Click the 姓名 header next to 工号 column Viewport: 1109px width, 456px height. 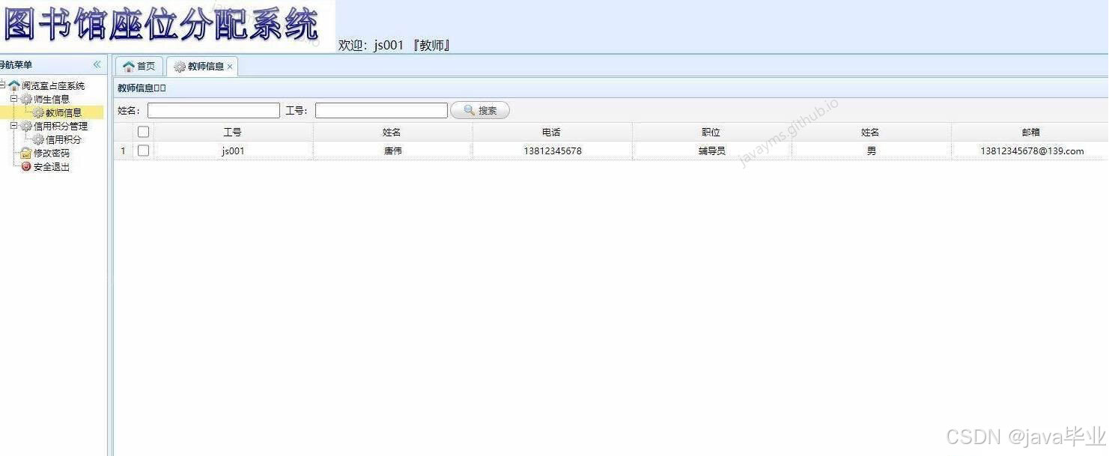(392, 132)
